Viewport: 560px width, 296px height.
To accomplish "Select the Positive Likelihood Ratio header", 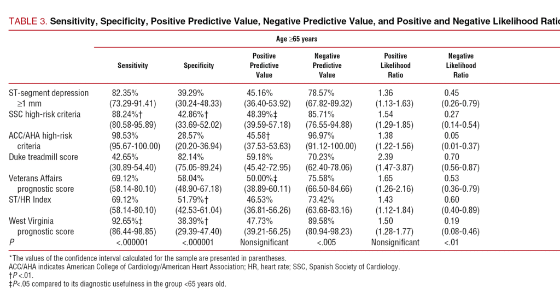I will tap(396, 66).
